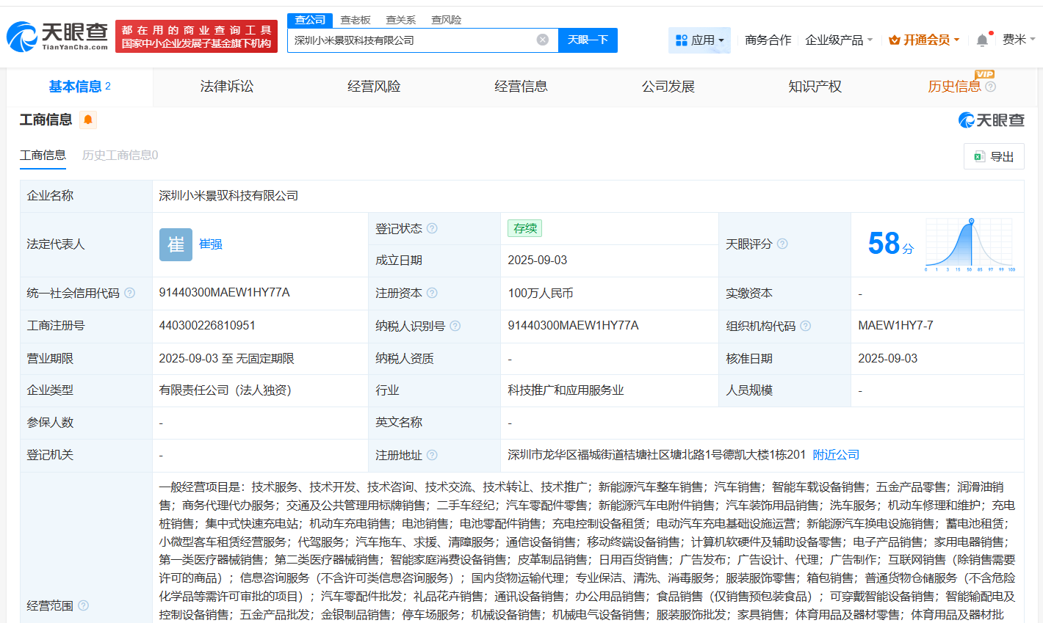Open legal representative 崔强 profile link
Viewport: 1043px width, 623px height.
pos(211,244)
